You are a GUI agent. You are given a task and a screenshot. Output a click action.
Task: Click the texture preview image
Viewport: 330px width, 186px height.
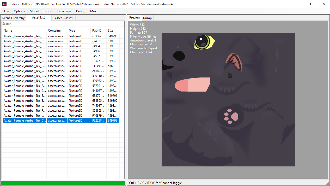click(x=228, y=99)
